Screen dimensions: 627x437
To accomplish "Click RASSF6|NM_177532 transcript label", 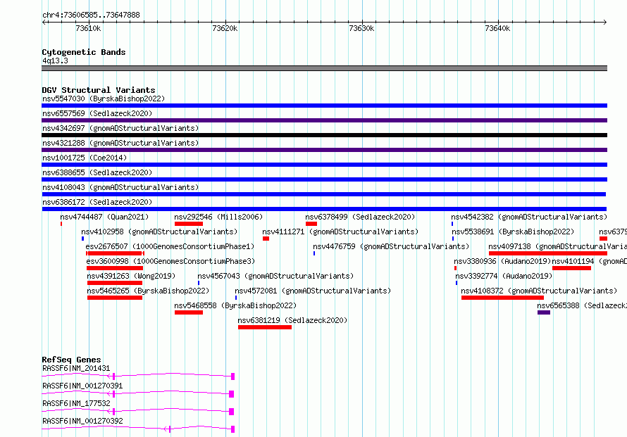I will click(76, 403).
